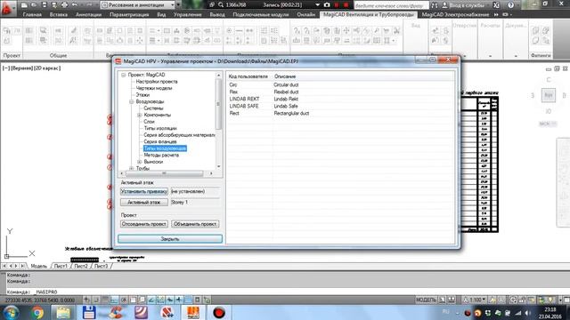Click the Объединить проект button
Screen dimensions: 570x320
[x=195, y=224]
